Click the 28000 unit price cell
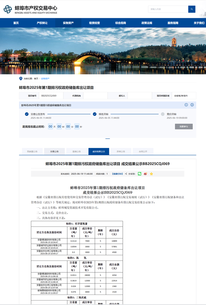The height and width of the screenshot is (305, 206). [87, 275]
